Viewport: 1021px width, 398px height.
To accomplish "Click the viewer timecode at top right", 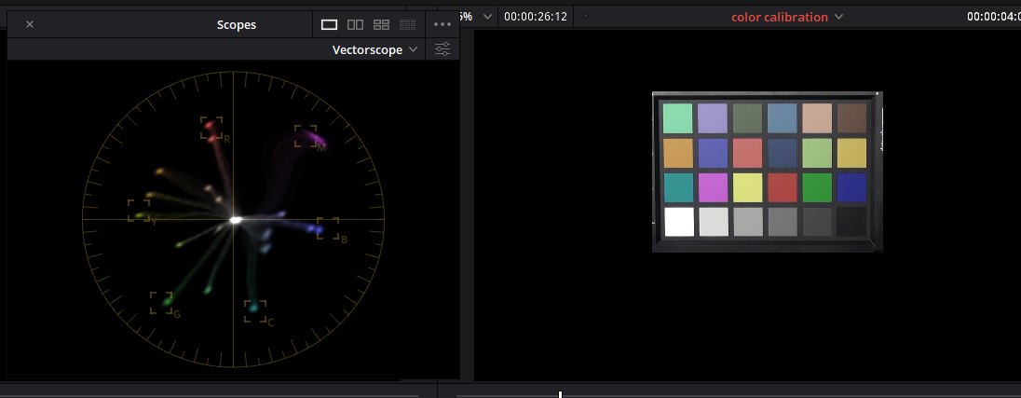I will tap(994, 17).
